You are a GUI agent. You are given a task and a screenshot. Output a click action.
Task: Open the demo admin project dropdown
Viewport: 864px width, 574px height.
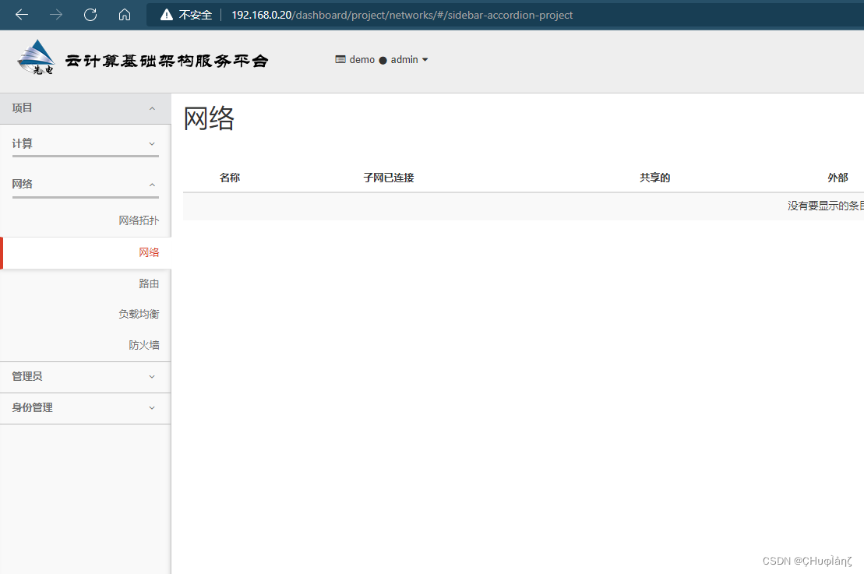(x=381, y=59)
